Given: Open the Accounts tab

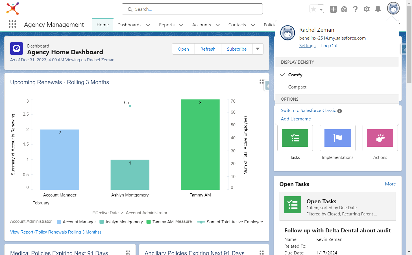Looking at the screenshot, I should (202, 25).
